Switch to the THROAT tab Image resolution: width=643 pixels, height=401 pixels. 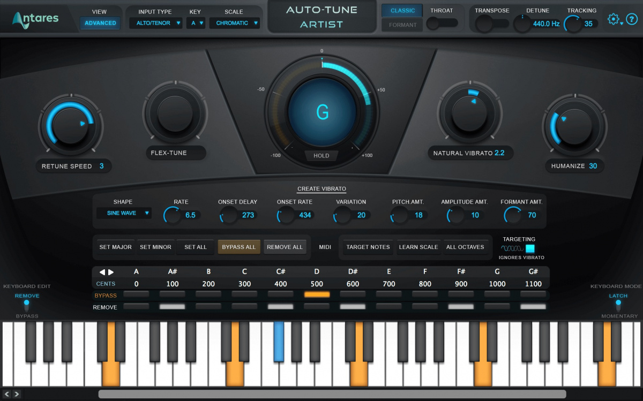coord(443,10)
